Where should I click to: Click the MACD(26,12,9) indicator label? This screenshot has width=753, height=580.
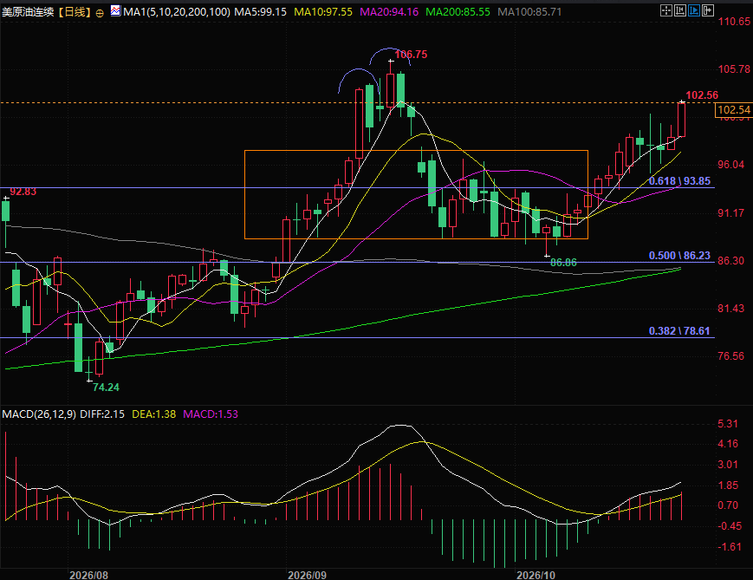click(x=39, y=414)
